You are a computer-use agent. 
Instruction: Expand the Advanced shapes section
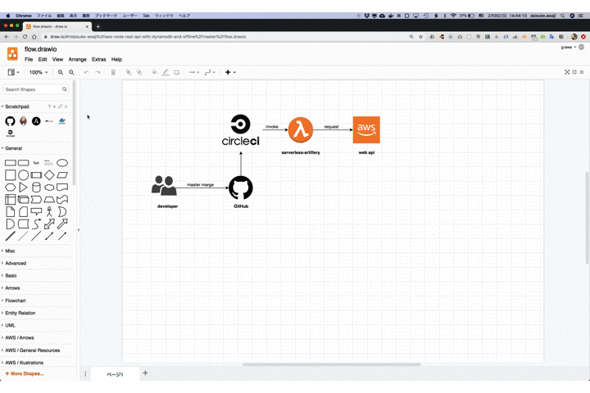click(14, 264)
